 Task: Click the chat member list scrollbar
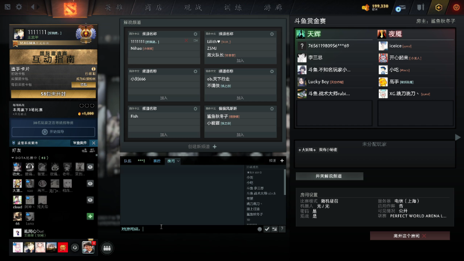click(x=285, y=182)
